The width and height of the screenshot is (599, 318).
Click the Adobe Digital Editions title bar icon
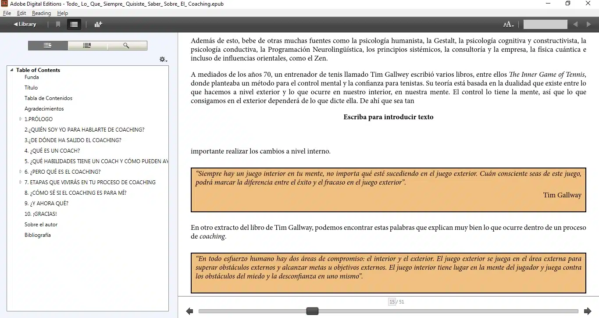coord(4,4)
